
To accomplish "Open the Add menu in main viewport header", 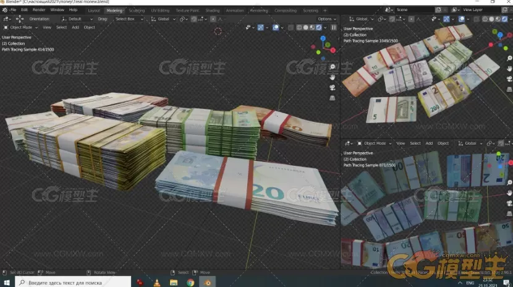I will point(75,27).
